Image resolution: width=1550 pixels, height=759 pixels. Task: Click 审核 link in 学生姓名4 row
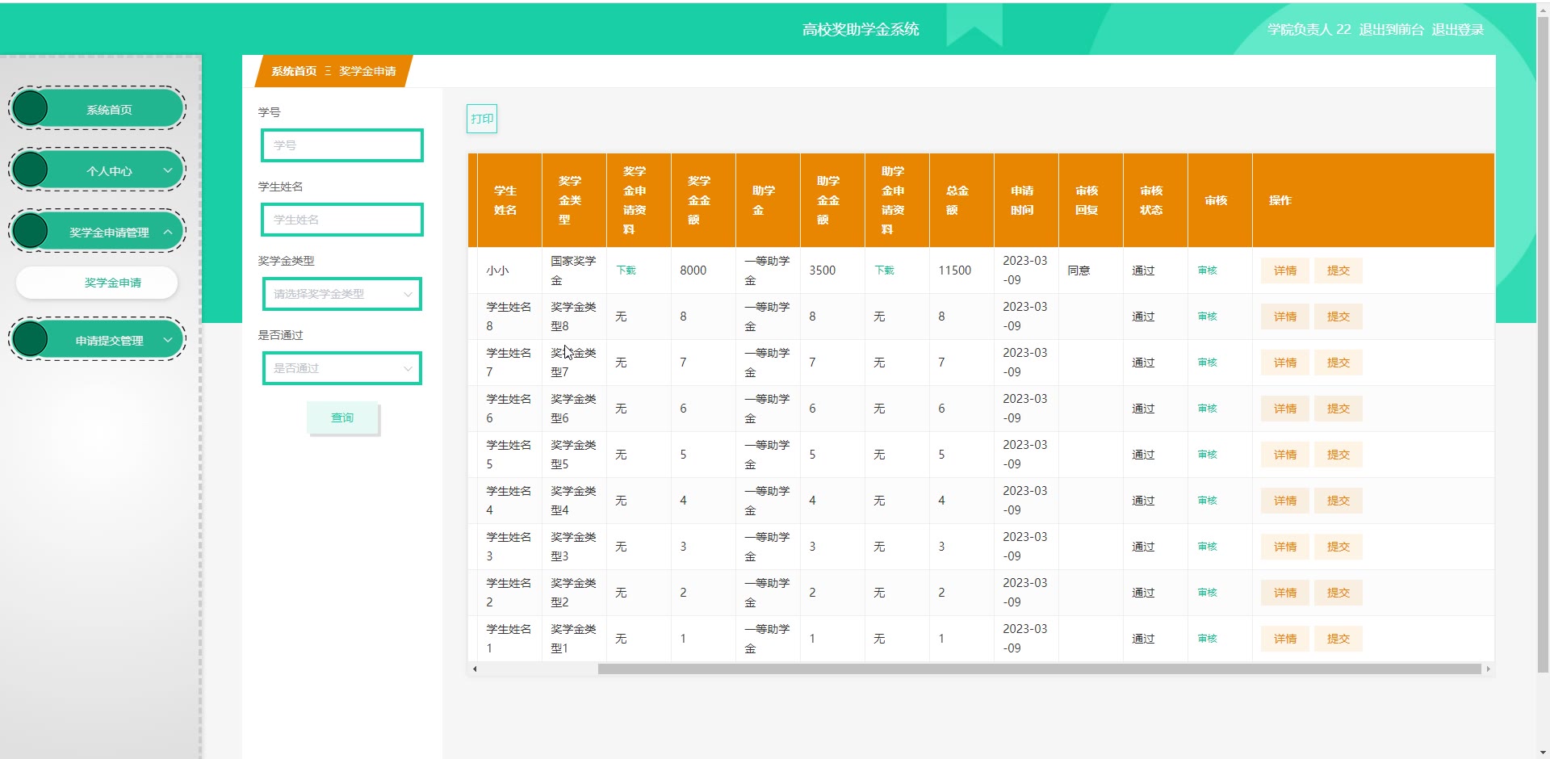[1207, 501]
